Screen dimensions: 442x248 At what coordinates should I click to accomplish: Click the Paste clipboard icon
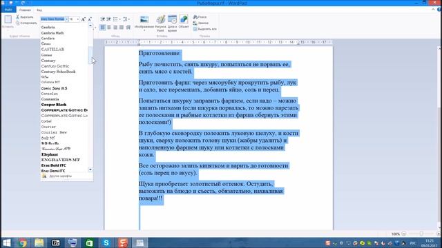coord(8,19)
